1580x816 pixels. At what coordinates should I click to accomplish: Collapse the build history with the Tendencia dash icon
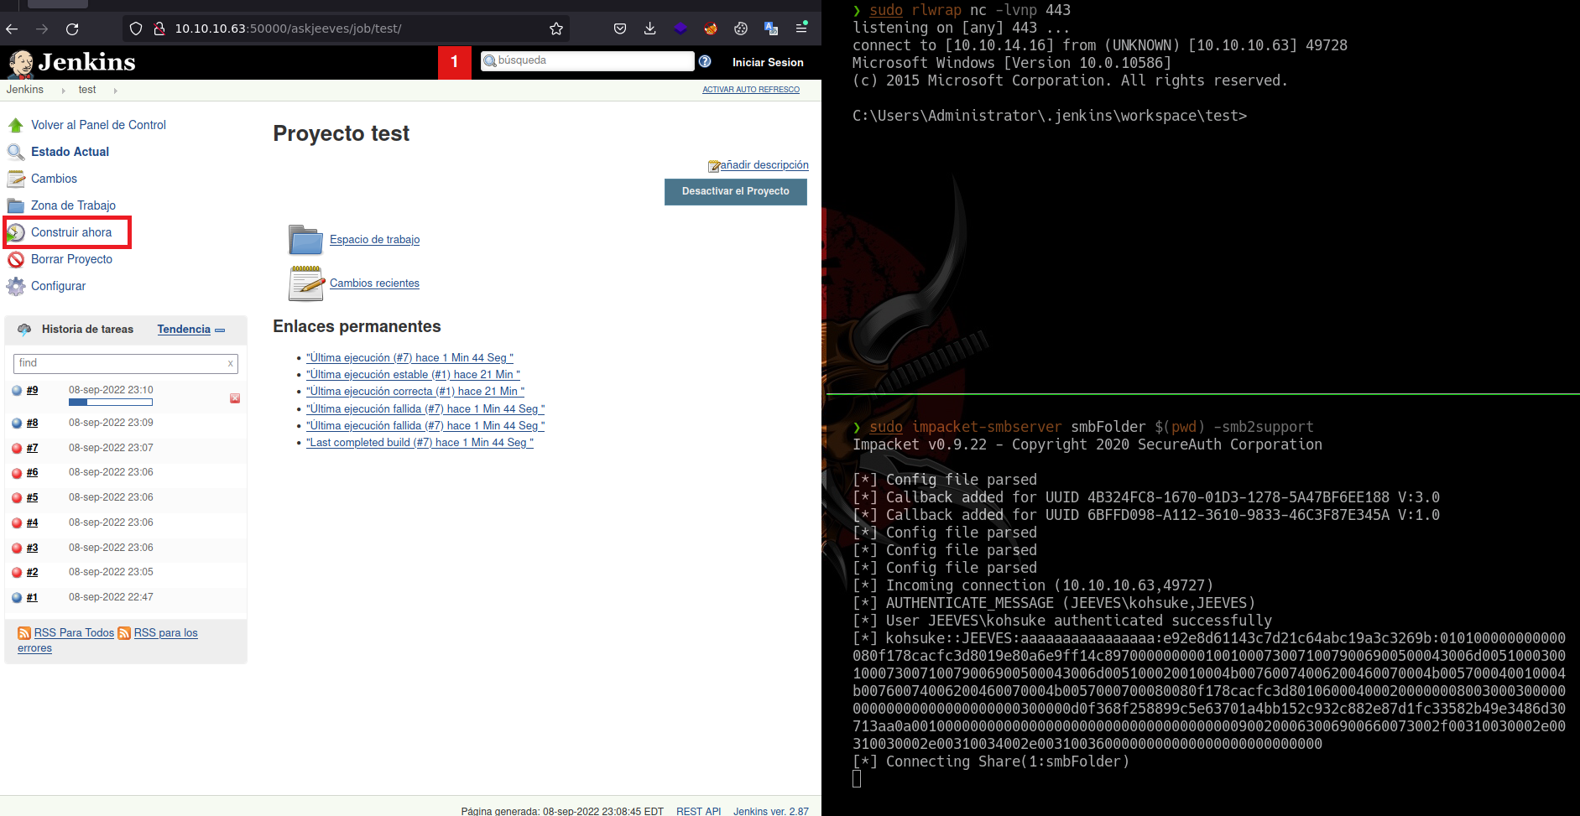click(220, 330)
